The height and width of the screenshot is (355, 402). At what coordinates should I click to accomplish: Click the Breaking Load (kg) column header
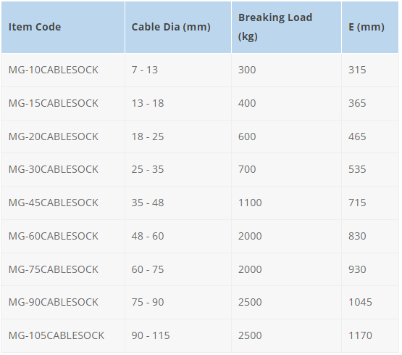(x=286, y=28)
